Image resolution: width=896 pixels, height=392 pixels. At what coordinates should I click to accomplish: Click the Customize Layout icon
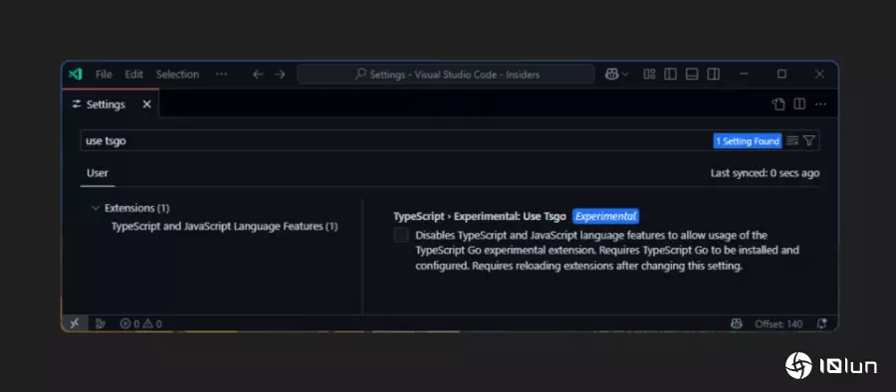pyautogui.click(x=649, y=75)
